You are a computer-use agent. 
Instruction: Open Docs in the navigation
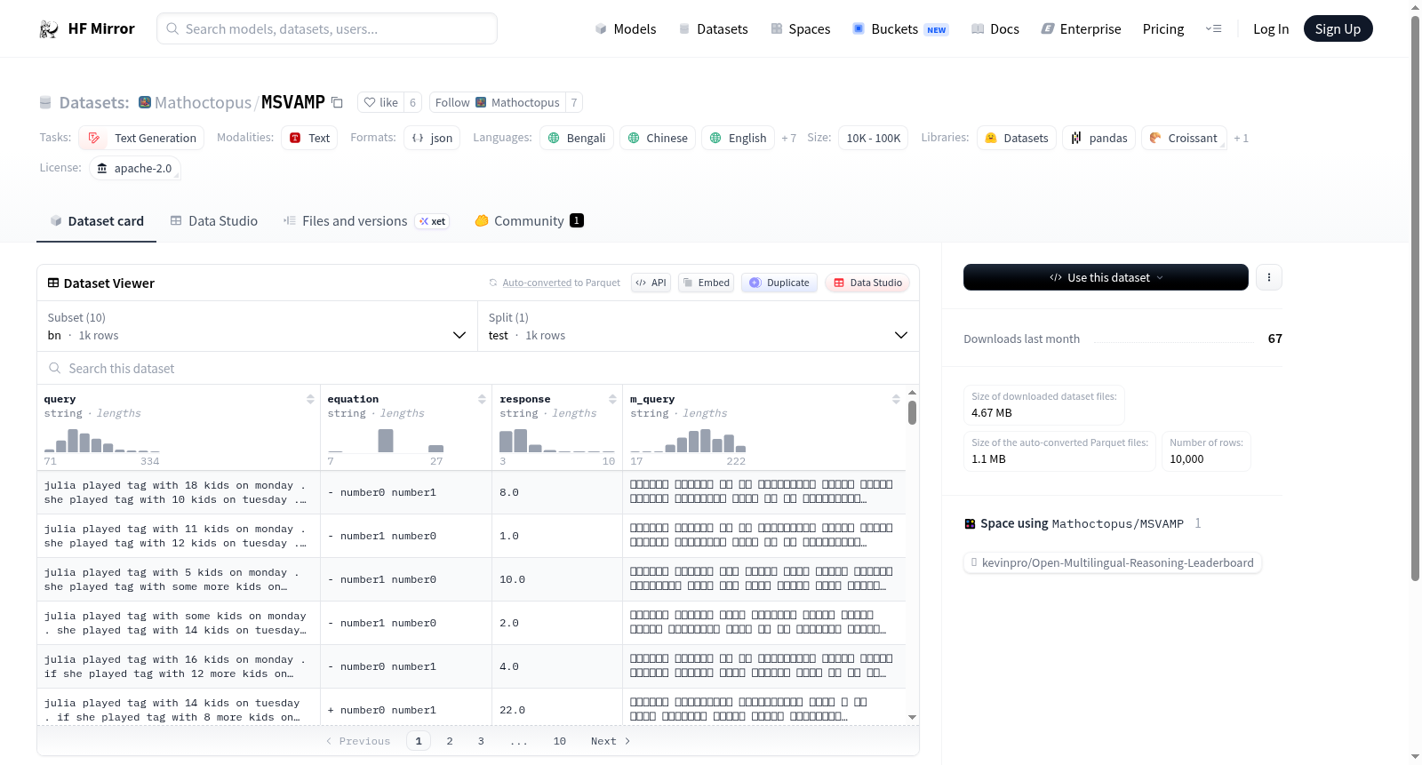pyautogui.click(x=995, y=29)
